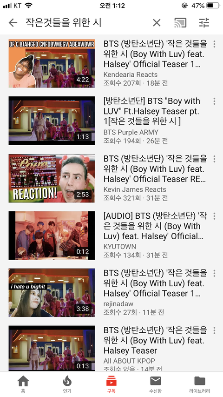
Task: Select the Subscriptions tab (구독)
Action: click(x=111, y=384)
